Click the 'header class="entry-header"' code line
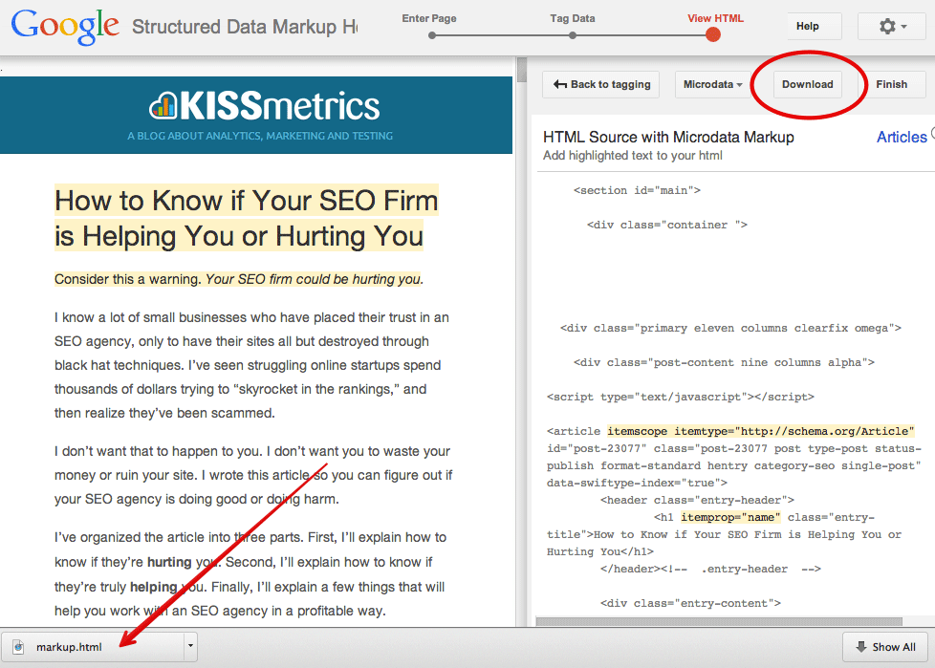The height and width of the screenshot is (668, 935). tap(697, 500)
